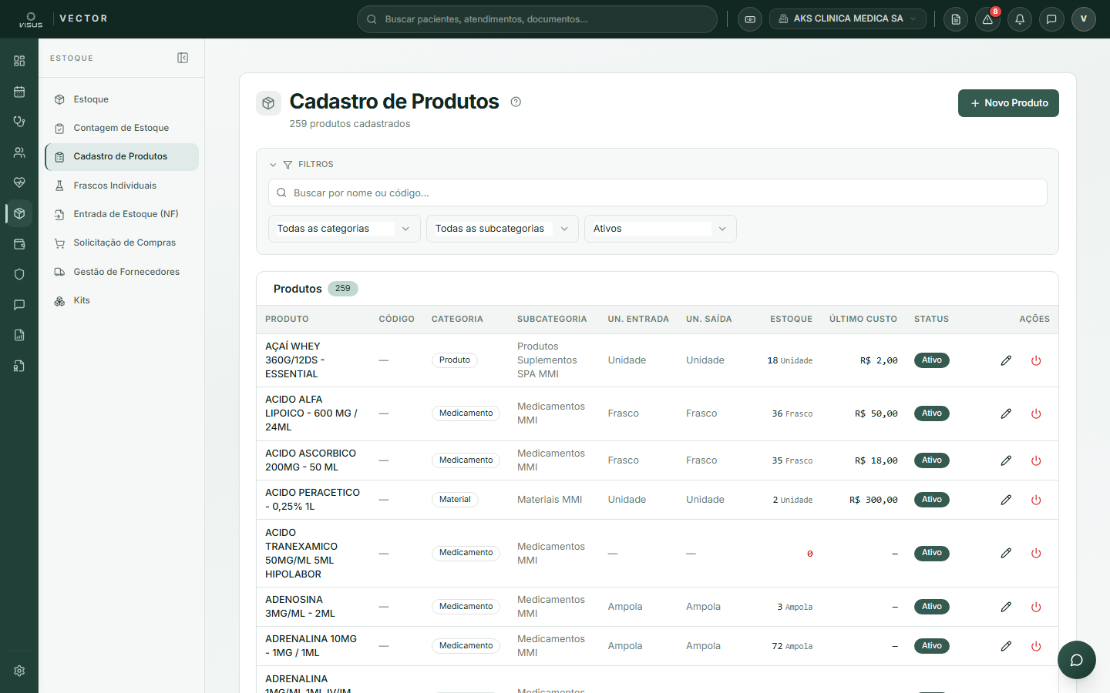Go to Entrada de Estoque (NF)
This screenshot has height=693, width=1110.
(x=122, y=214)
